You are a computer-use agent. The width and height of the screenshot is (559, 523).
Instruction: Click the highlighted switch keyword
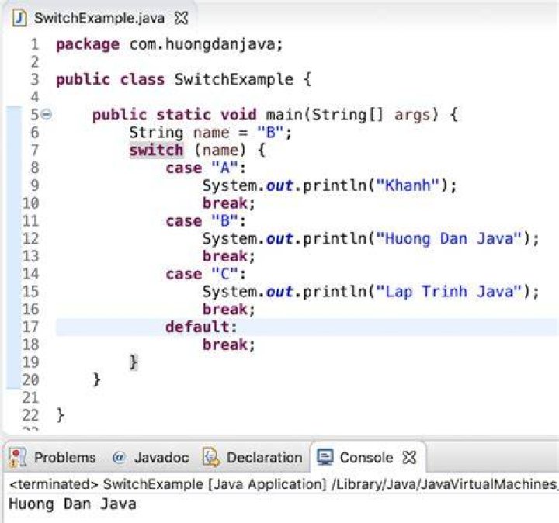click(x=157, y=150)
